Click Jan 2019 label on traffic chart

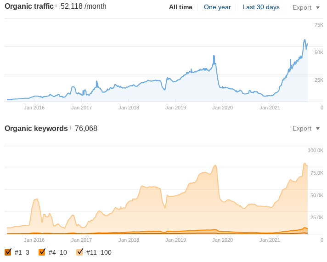point(175,108)
